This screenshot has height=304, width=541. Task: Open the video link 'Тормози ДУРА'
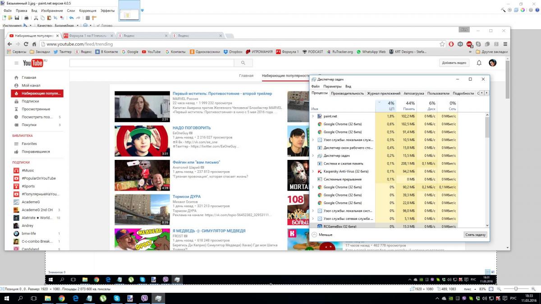tap(187, 197)
